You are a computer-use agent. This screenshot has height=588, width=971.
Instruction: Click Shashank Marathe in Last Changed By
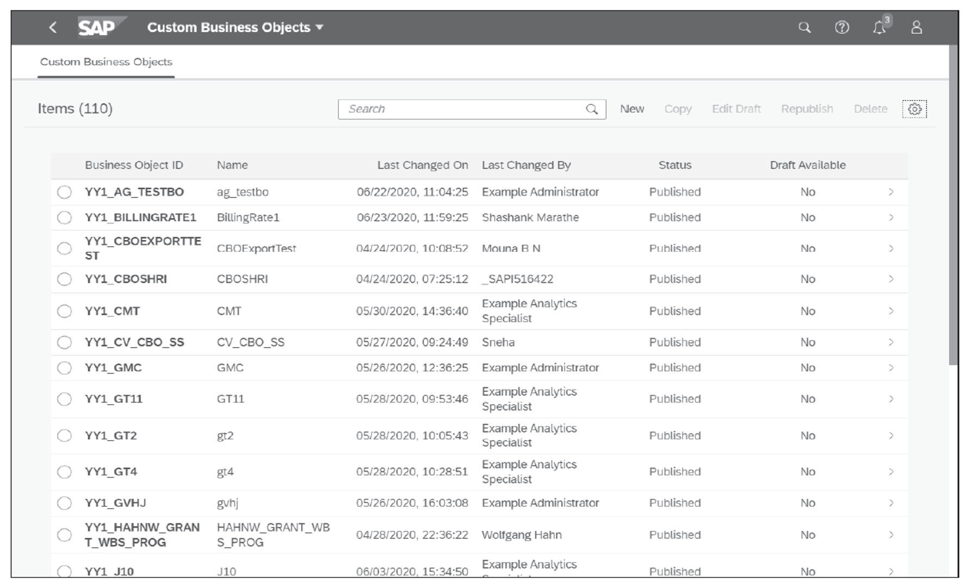click(530, 218)
